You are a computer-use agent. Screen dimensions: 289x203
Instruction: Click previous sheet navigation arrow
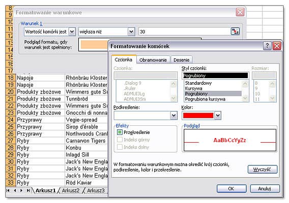[x=15, y=190]
